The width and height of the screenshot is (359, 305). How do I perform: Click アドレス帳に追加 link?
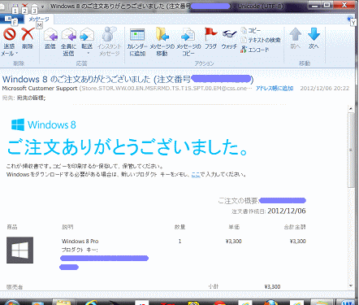click(x=275, y=89)
